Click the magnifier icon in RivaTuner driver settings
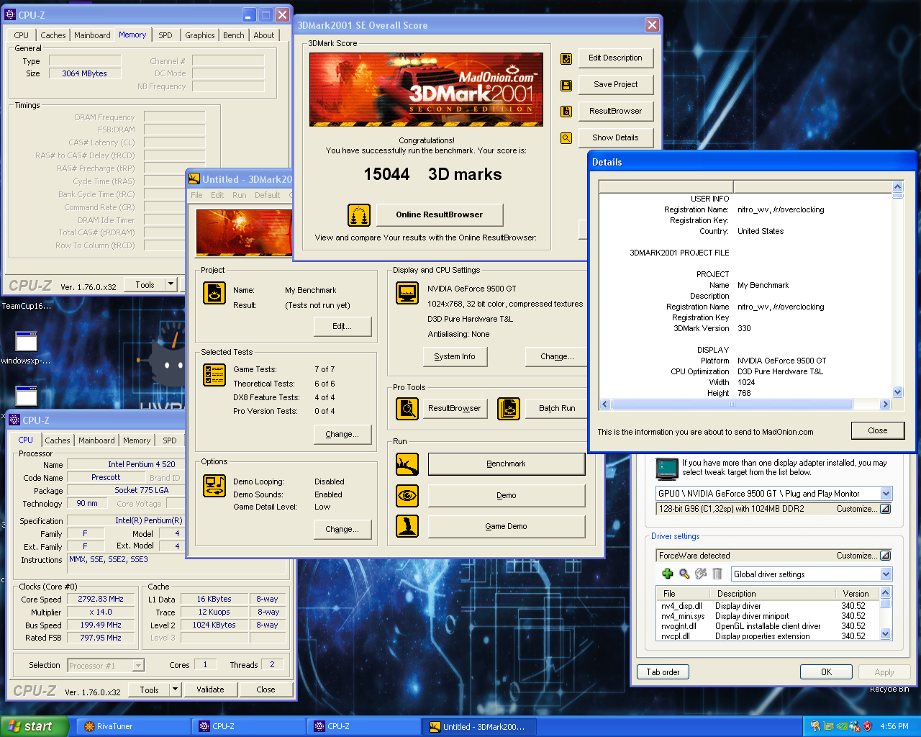The width and height of the screenshot is (921, 737). click(684, 574)
